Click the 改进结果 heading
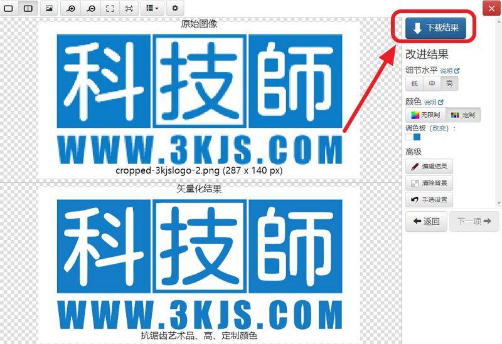The height and width of the screenshot is (344, 502). [427, 55]
